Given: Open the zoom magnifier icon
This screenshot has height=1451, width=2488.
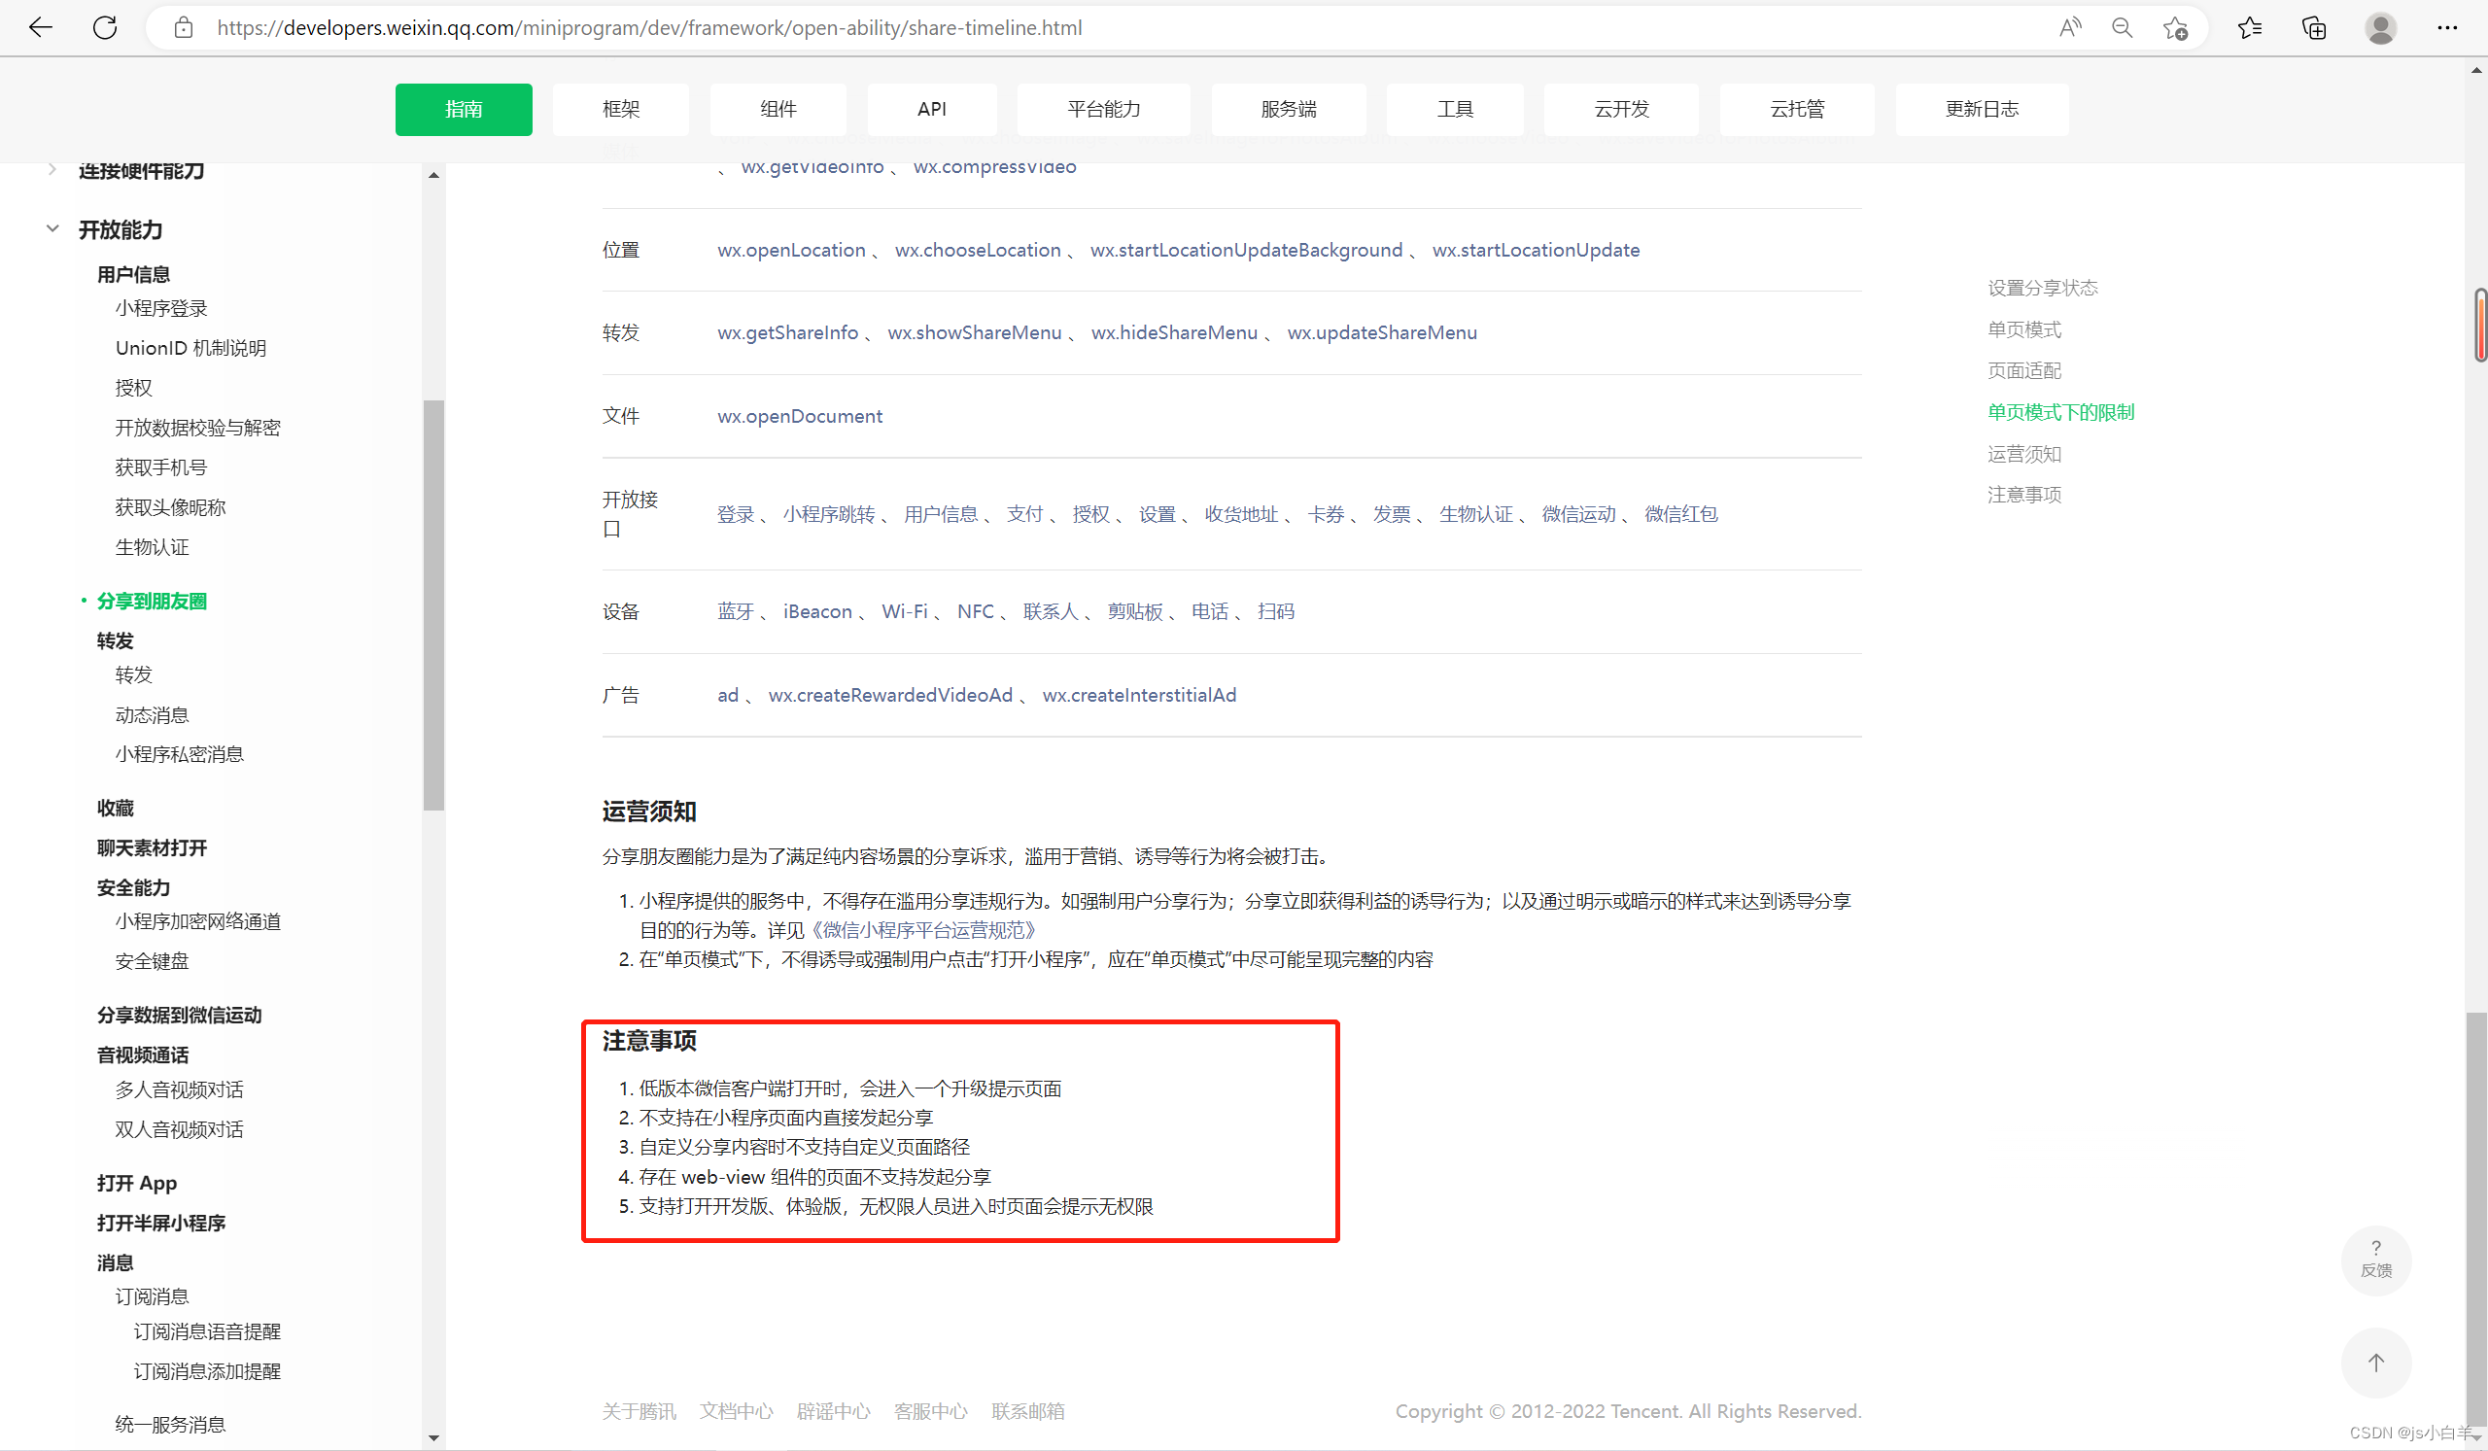Looking at the screenshot, I should [2122, 27].
